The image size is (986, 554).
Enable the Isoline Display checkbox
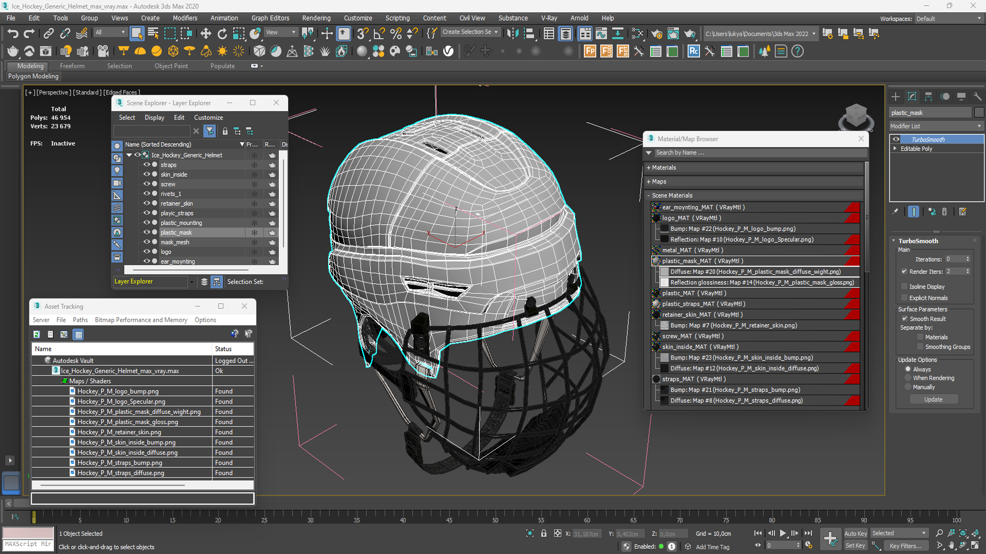[904, 287]
